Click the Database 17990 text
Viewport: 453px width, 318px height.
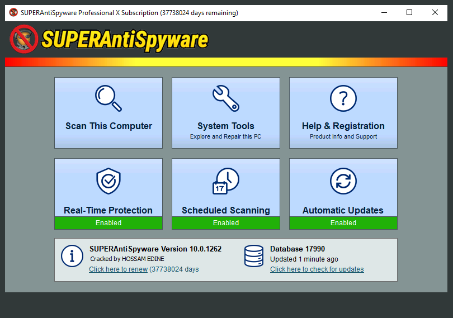[298, 249]
